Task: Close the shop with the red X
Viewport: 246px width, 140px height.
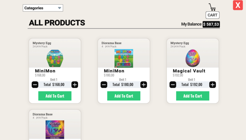Action: pyautogui.click(x=238, y=5)
